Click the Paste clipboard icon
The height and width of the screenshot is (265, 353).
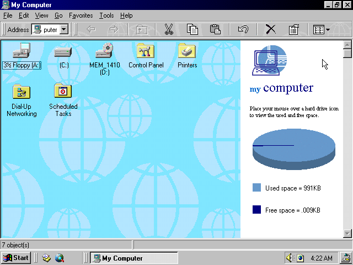click(215, 29)
